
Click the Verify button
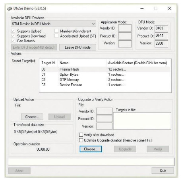click(x=158, y=149)
